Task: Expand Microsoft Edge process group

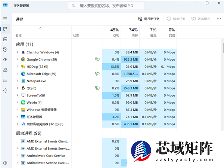Action: [18, 74]
